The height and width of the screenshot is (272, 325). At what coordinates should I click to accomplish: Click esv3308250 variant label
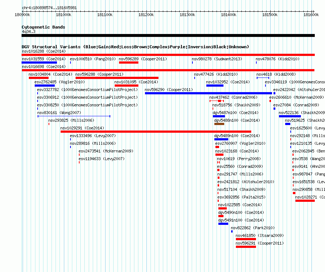pyautogui.click(x=88, y=105)
